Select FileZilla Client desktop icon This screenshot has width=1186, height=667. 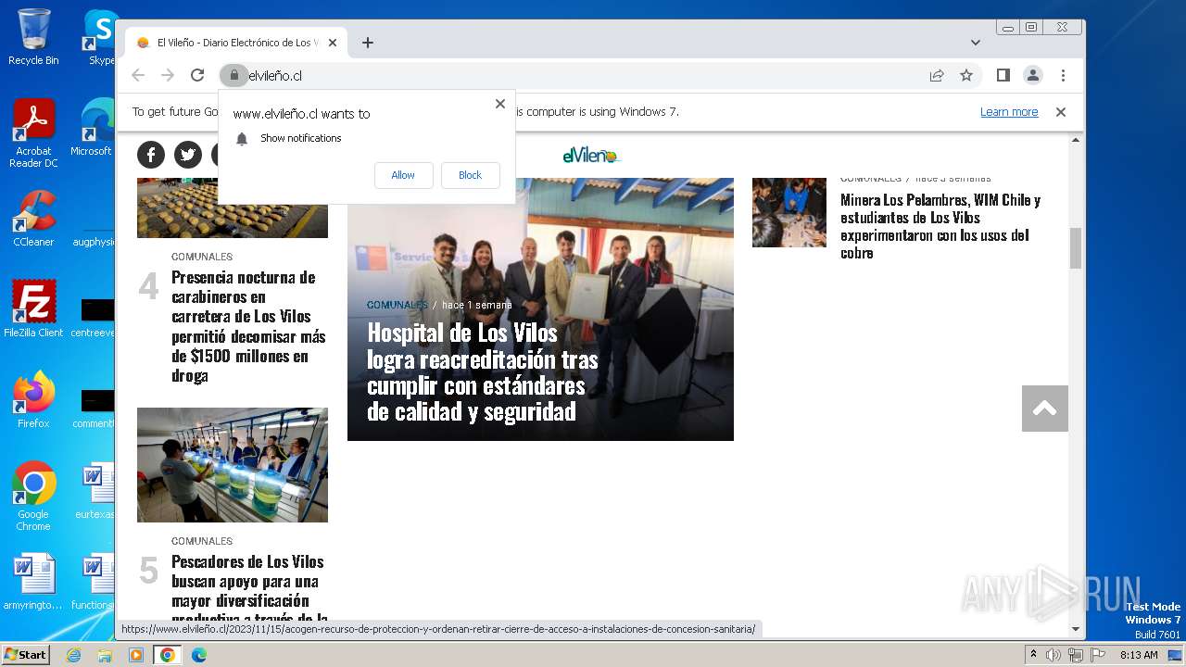click(x=33, y=308)
